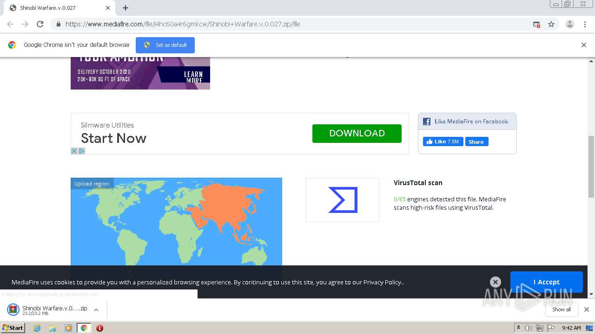This screenshot has height=334, width=595.
Task: Share MediaFire on Facebook
Action: [x=476, y=141]
